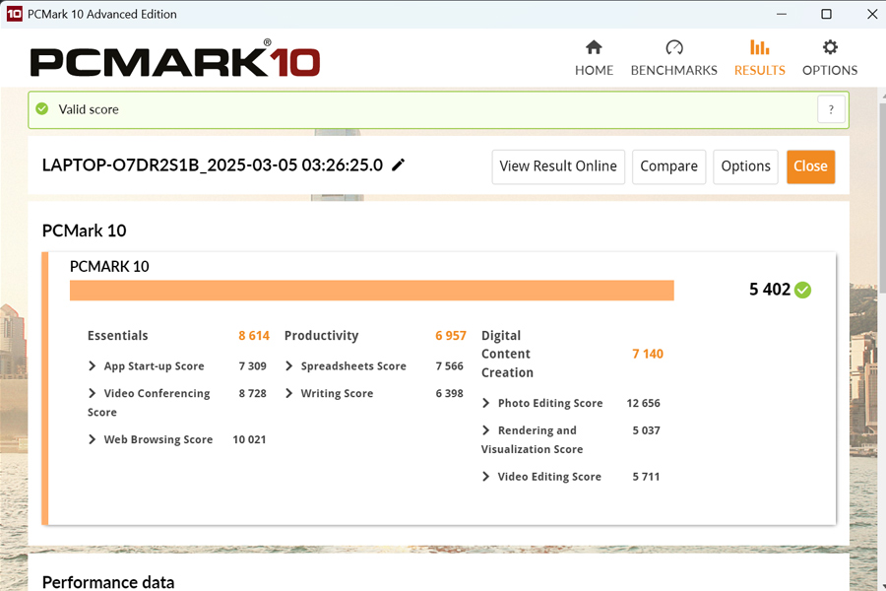Click the Writing value 6 398
This screenshot has width=886, height=591.
[x=449, y=393]
